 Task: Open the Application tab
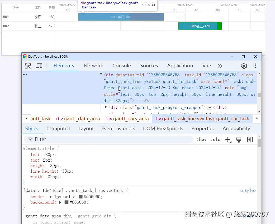(x=180, y=66)
